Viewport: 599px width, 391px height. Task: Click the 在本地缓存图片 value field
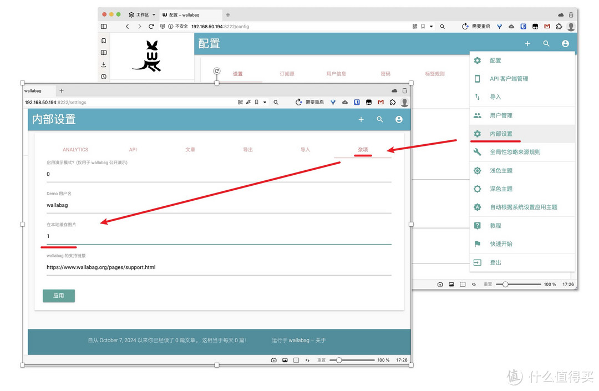coord(219,236)
